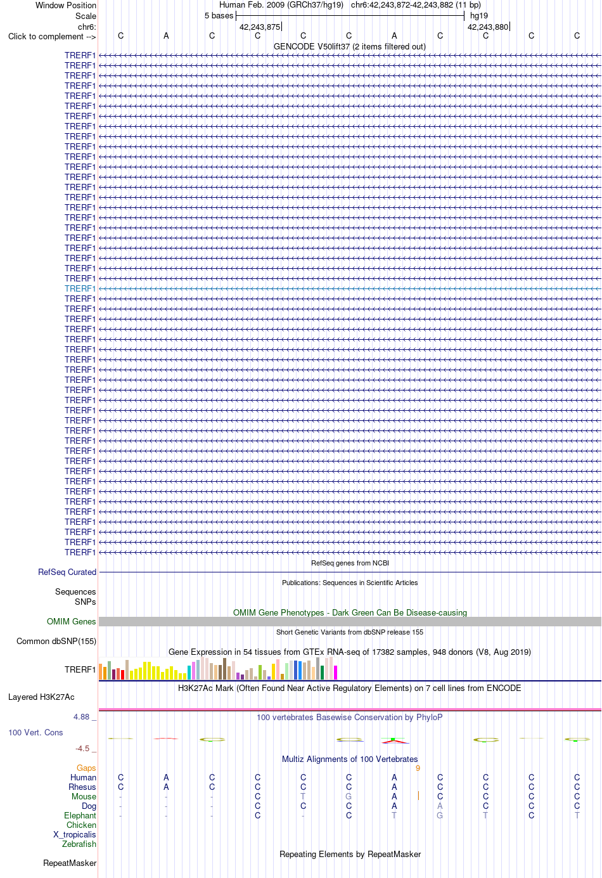The width and height of the screenshot is (602, 878).
Task: Click the 'SNPs' track label
Action: coord(86,602)
